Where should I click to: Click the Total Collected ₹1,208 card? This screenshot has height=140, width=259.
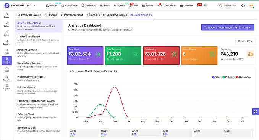pyautogui.click(x=123, y=56)
